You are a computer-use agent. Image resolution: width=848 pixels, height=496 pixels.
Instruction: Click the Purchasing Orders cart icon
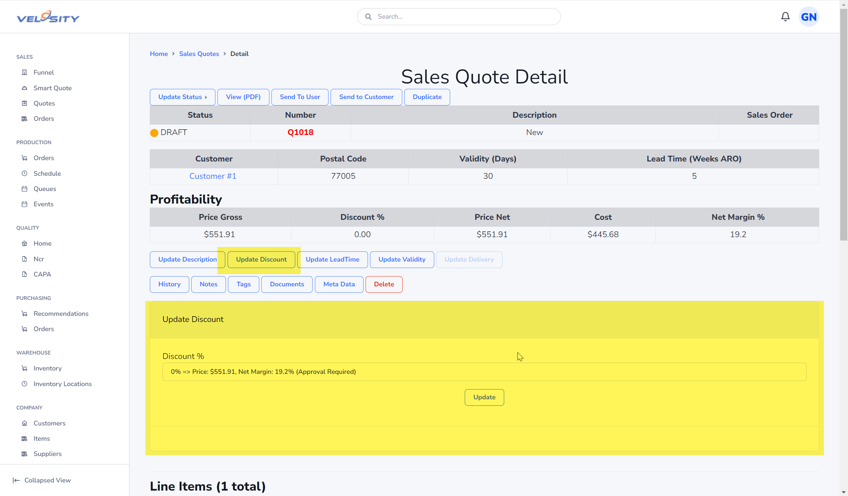[x=24, y=329]
